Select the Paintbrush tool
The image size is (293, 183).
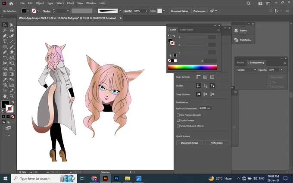pos(12,47)
